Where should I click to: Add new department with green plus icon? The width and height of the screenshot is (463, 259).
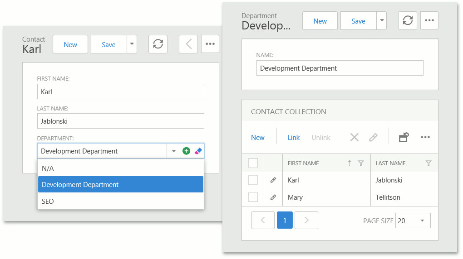tap(186, 151)
